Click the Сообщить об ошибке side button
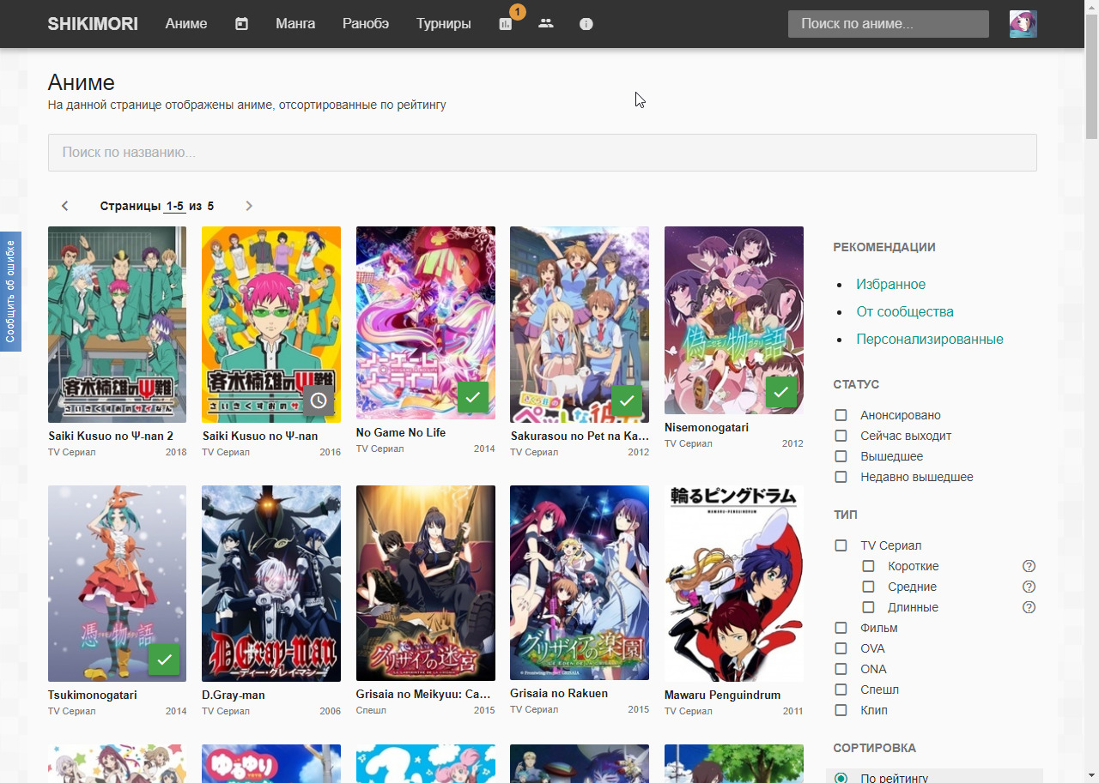Image resolution: width=1099 pixels, height=783 pixels. (x=10, y=291)
